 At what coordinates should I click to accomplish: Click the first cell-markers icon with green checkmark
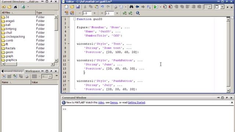[124, 13]
